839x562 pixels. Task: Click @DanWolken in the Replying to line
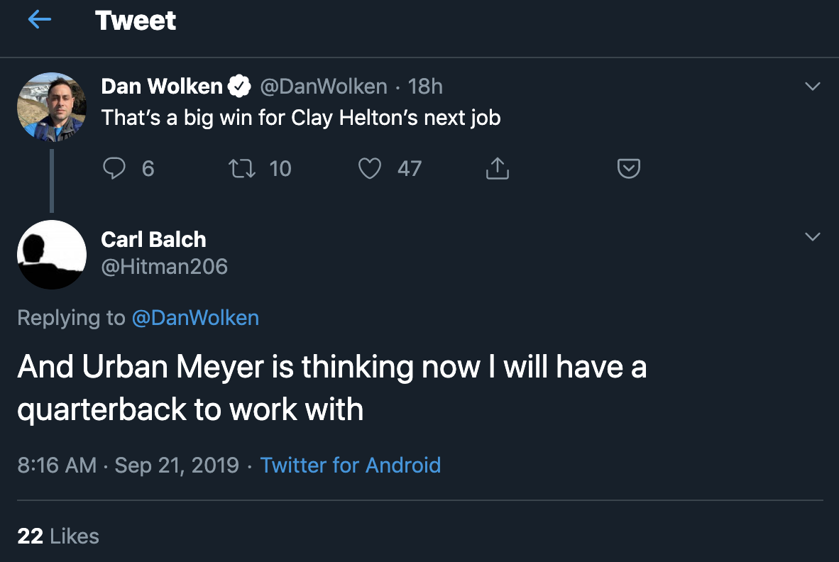click(x=195, y=318)
